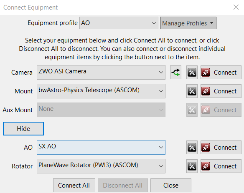
Task: Connect the Astro-Physics mount
Action: tap(221, 91)
